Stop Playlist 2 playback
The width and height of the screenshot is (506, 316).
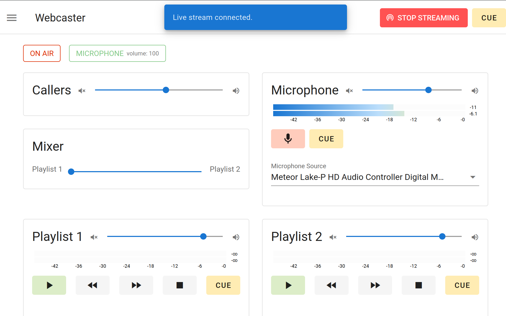418,285
